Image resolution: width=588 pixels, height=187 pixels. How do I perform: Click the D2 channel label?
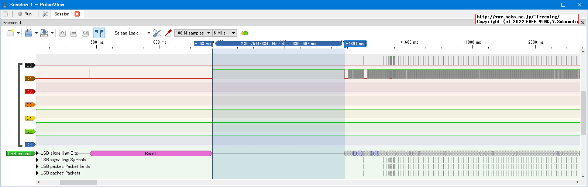click(30, 92)
